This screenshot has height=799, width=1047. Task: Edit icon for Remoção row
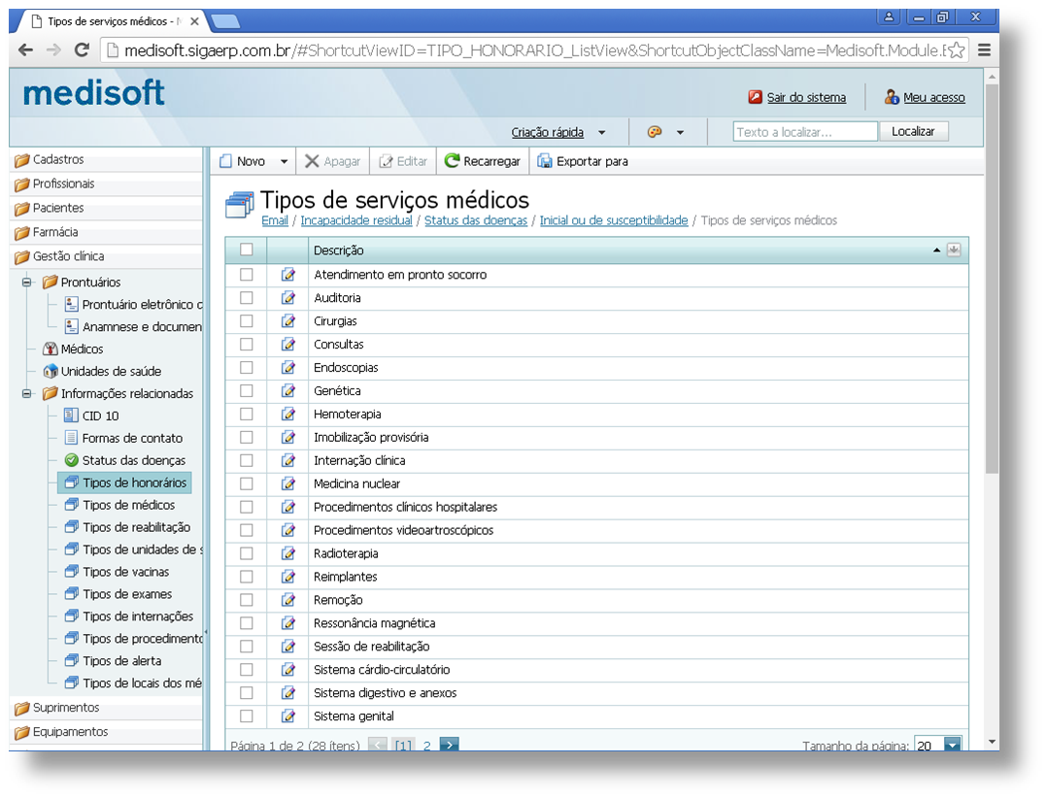tap(287, 600)
